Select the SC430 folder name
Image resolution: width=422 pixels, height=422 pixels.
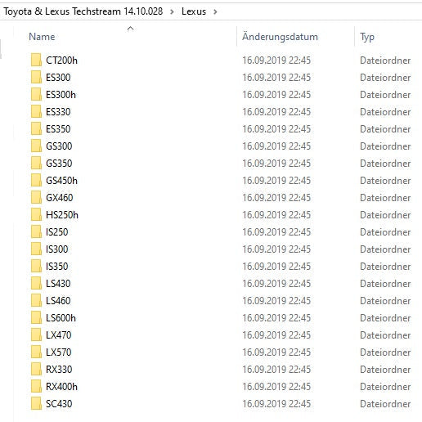pos(59,404)
